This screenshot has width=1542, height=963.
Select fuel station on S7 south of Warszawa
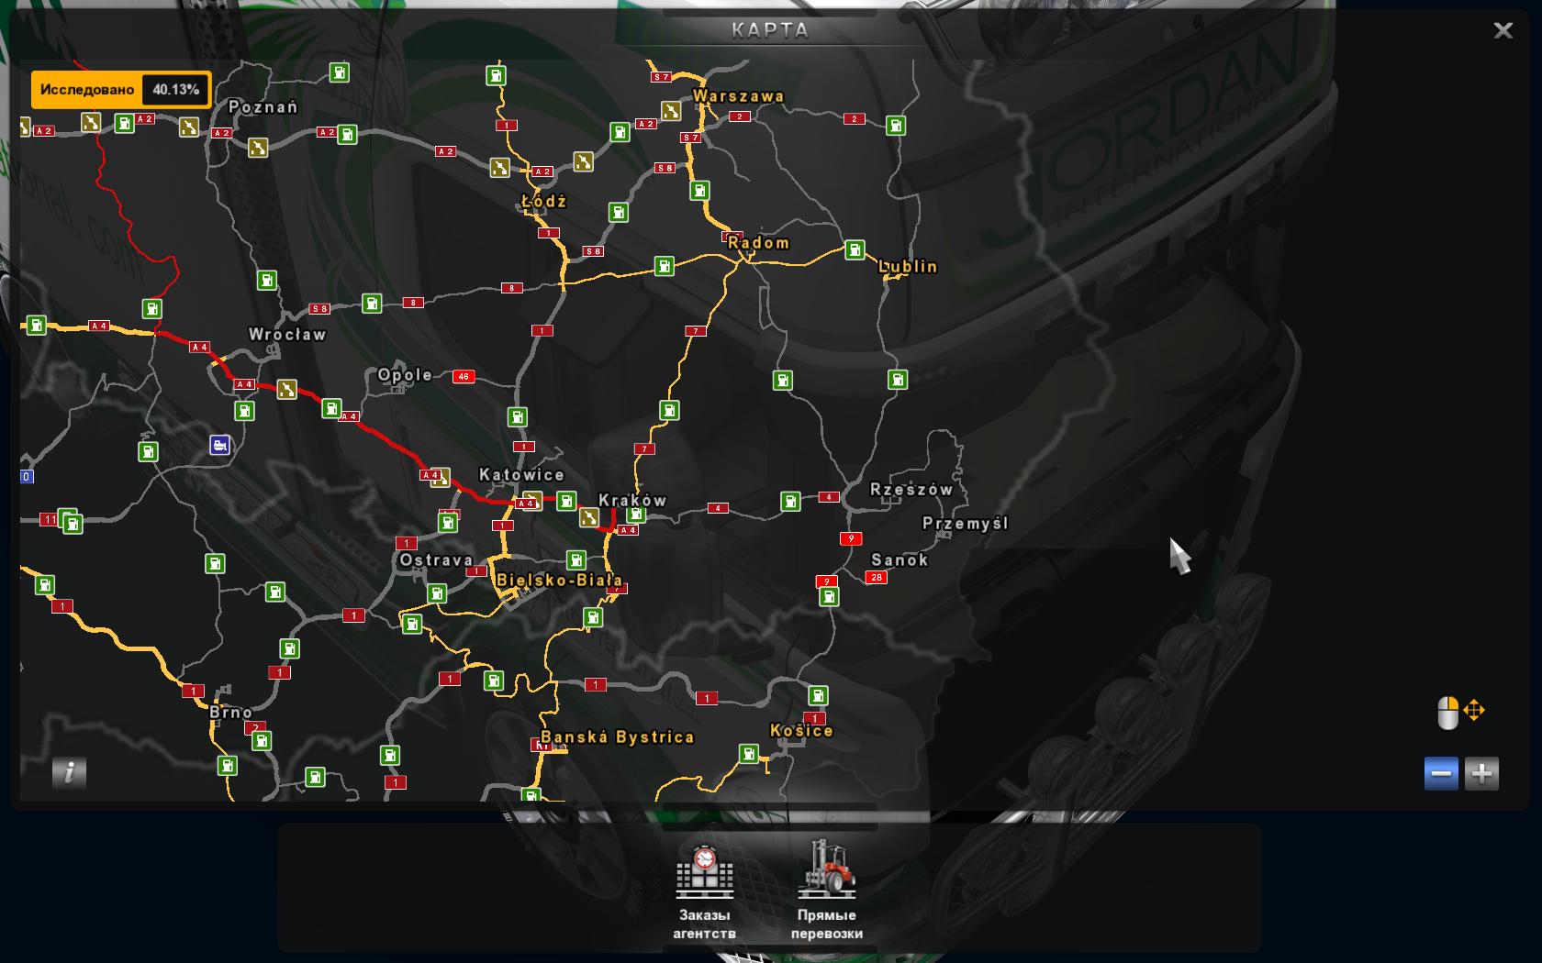pyautogui.click(x=699, y=191)
